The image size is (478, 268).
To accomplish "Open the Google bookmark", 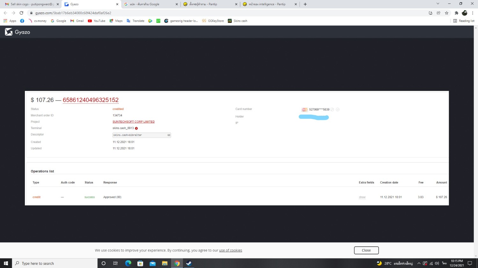I will [x=58, y=21].
